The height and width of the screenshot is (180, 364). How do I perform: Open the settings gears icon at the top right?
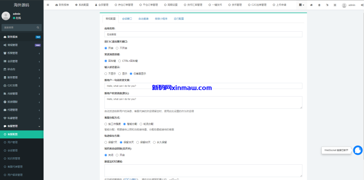(x=362, y=5)
